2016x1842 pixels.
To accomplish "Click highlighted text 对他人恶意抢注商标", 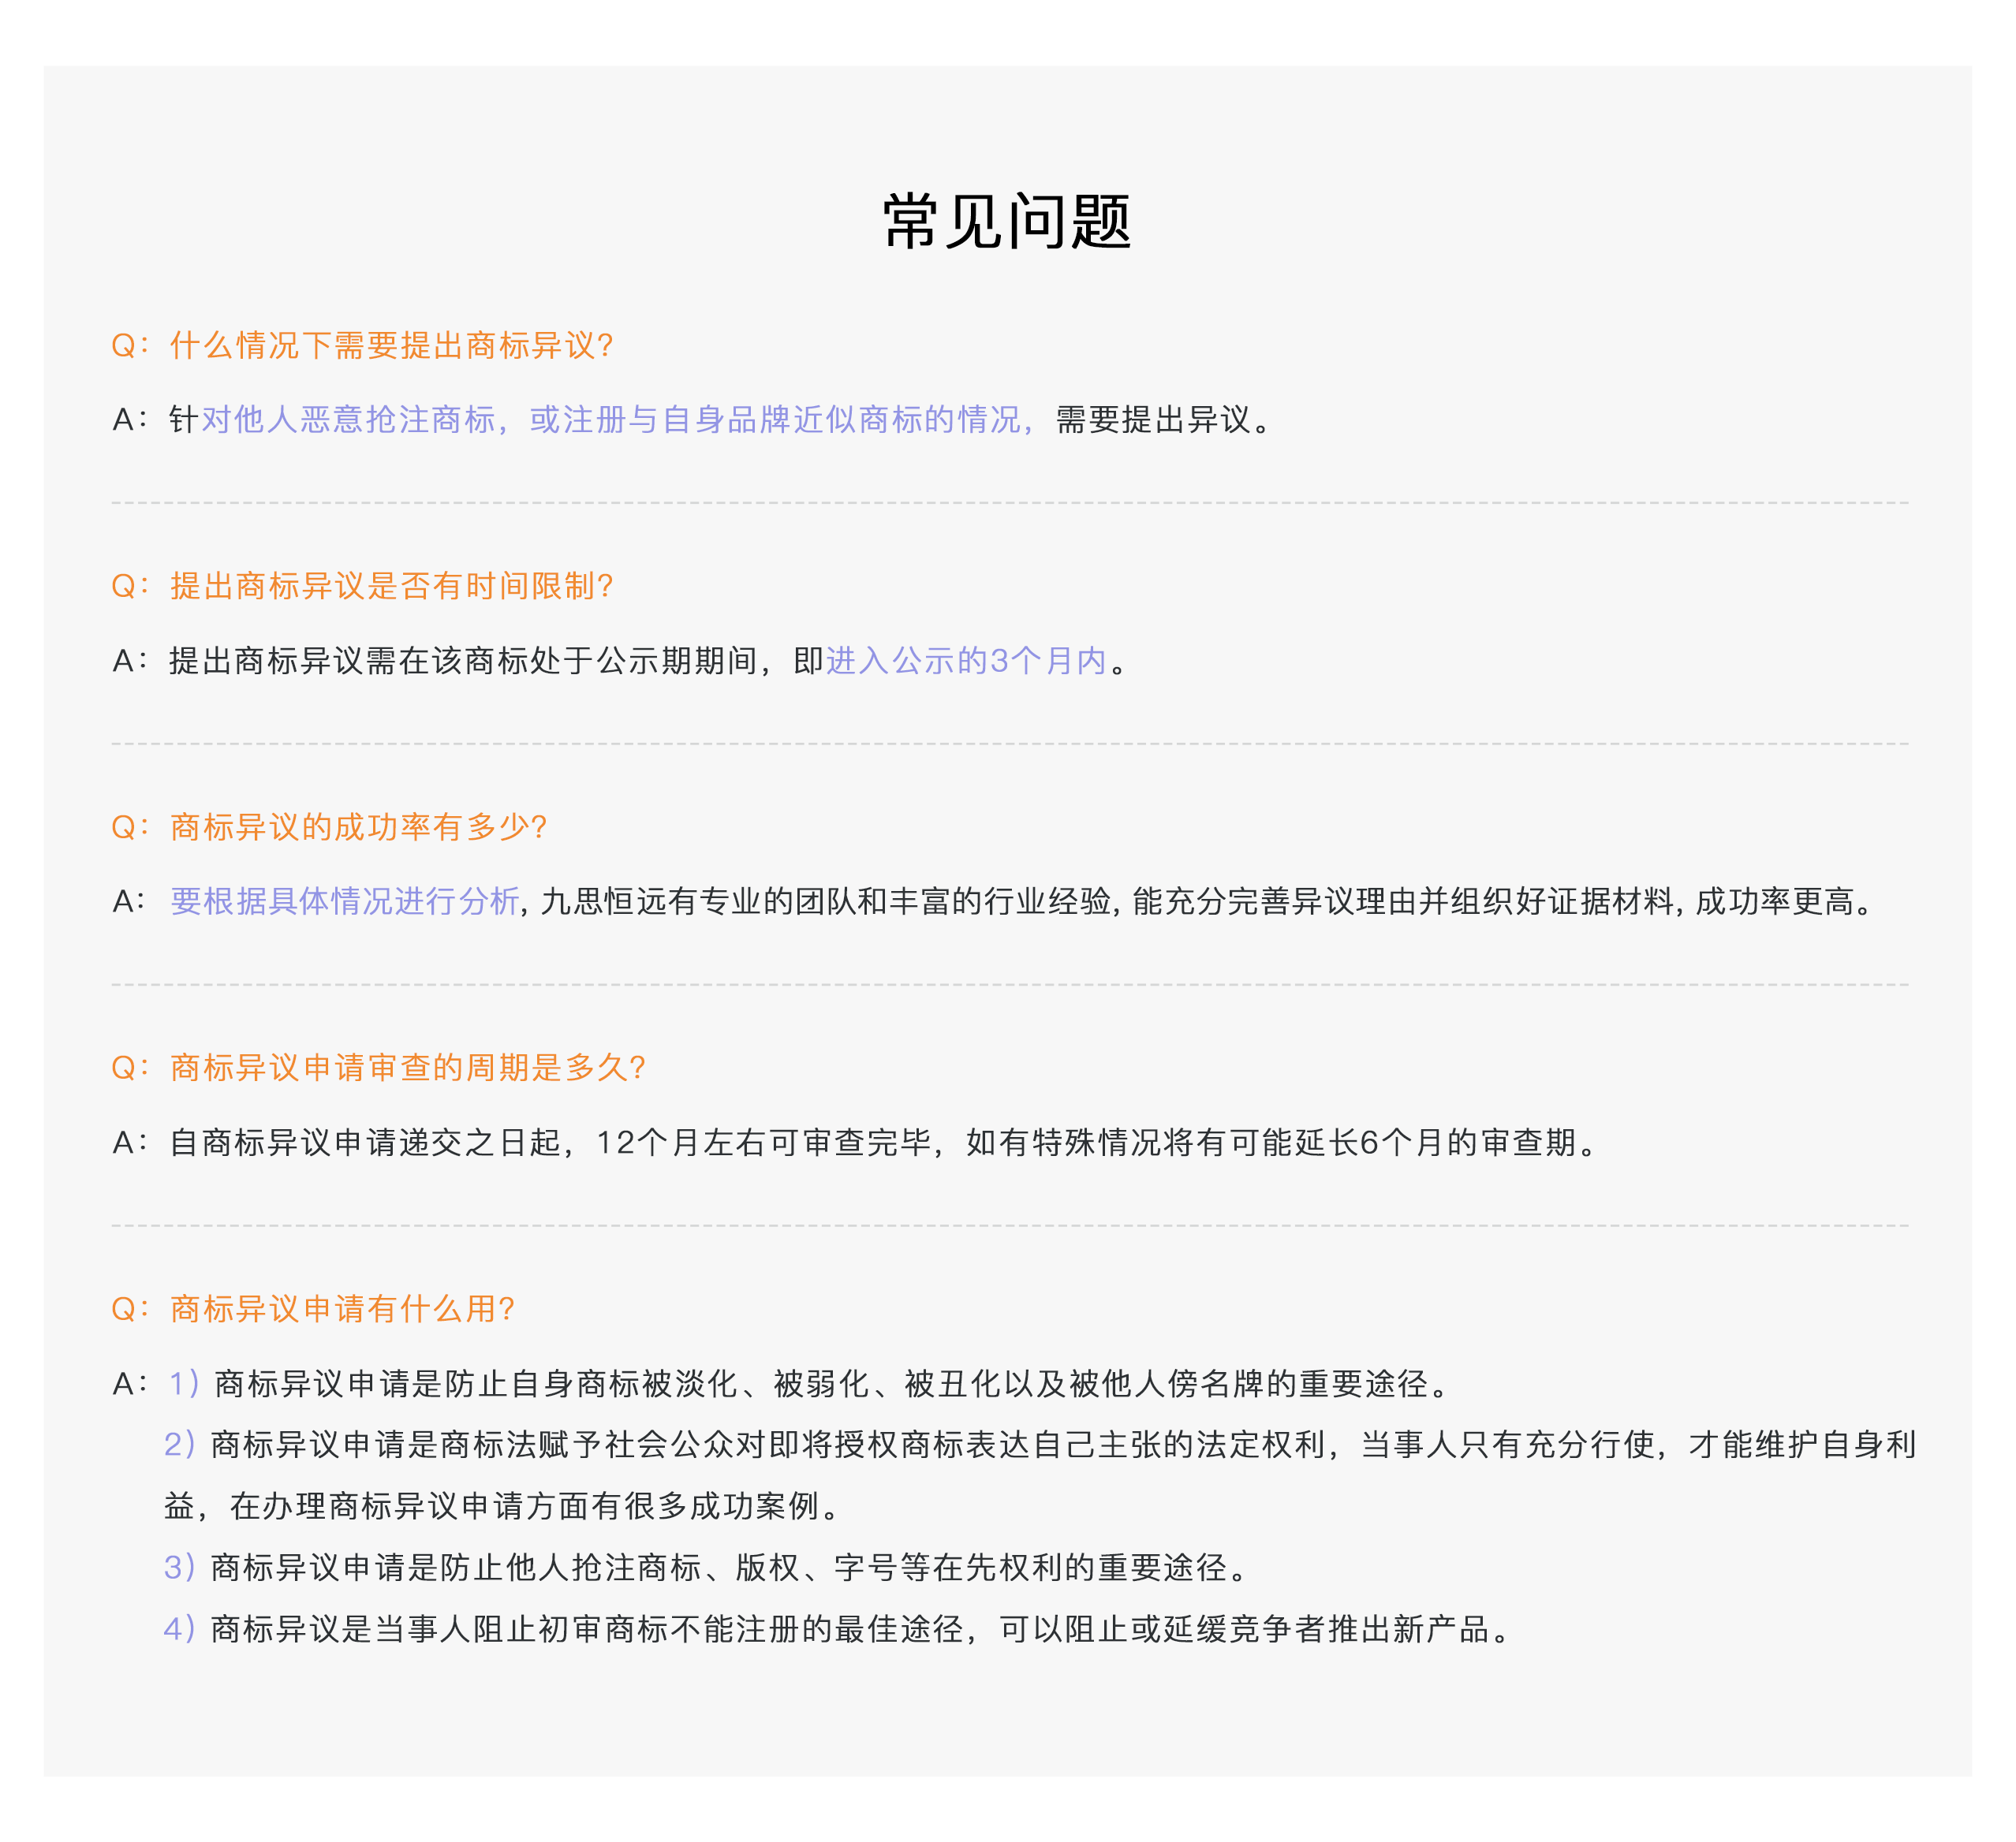I will point(349,419).
